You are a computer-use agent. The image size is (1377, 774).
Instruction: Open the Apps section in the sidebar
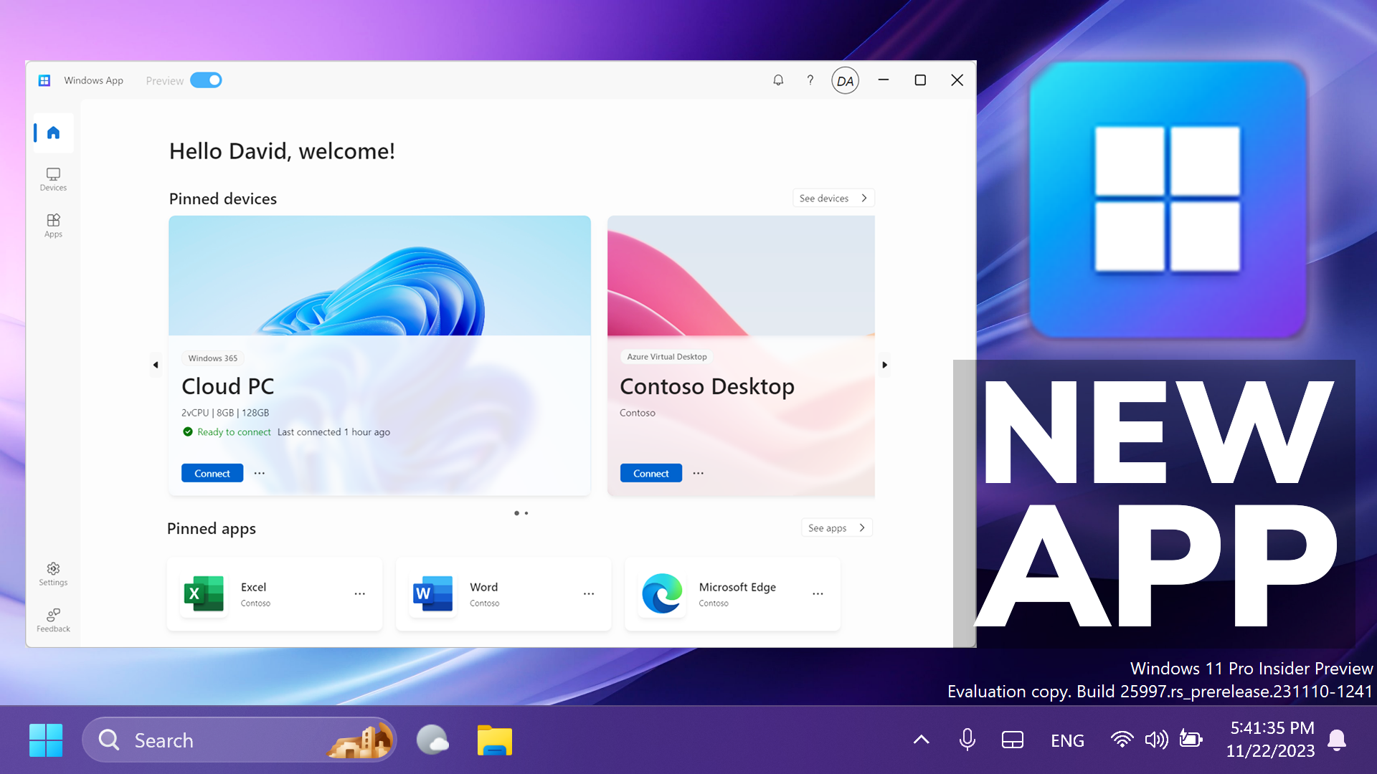[x=52, y=225]
